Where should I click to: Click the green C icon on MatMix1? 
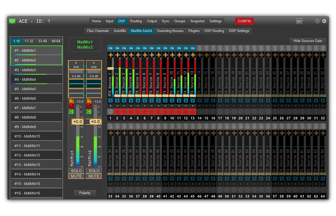pyautogui.click(x=71, y=112)
